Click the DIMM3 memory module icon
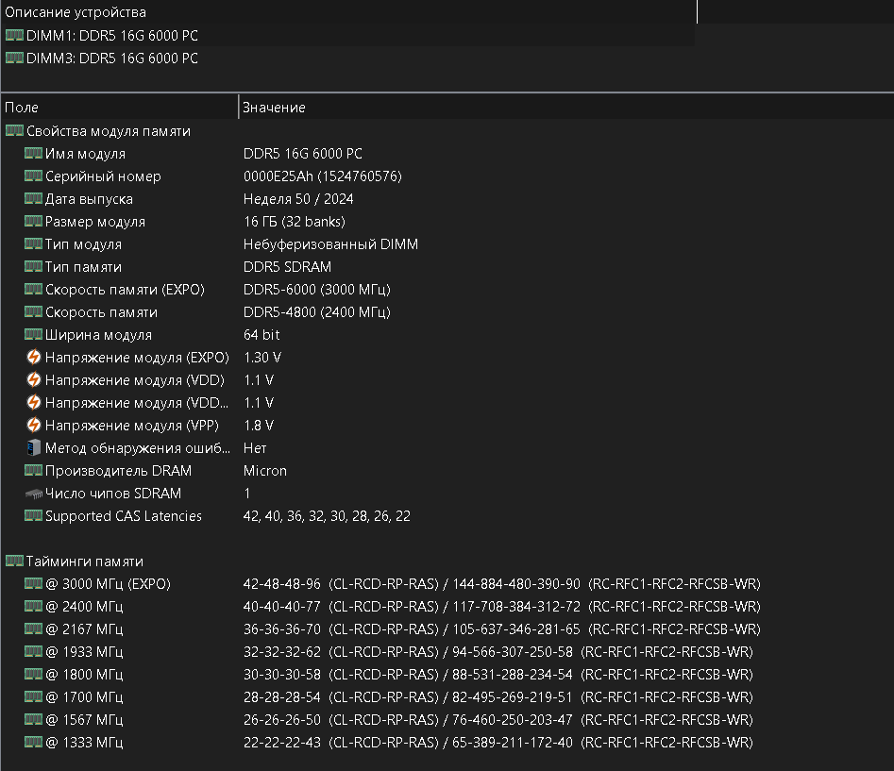Viewport: 894px width, 771px height. (14, 59)
